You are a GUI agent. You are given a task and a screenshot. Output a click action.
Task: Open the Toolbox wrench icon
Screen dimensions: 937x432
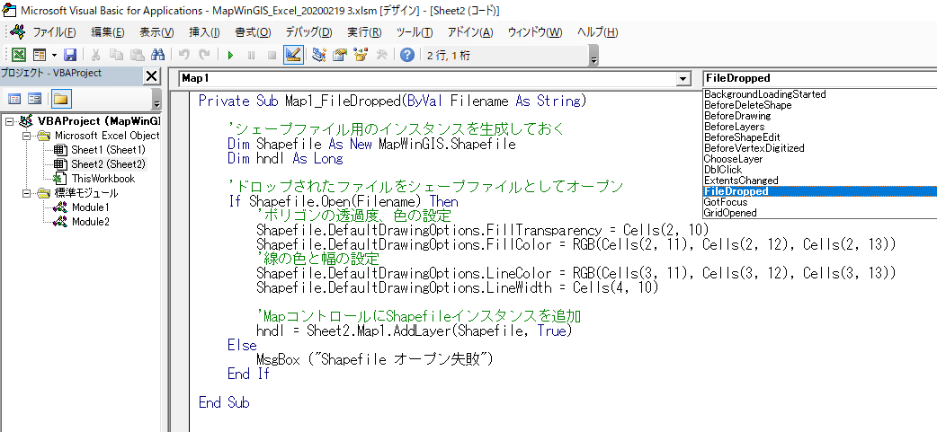click(x=381, y=56)
